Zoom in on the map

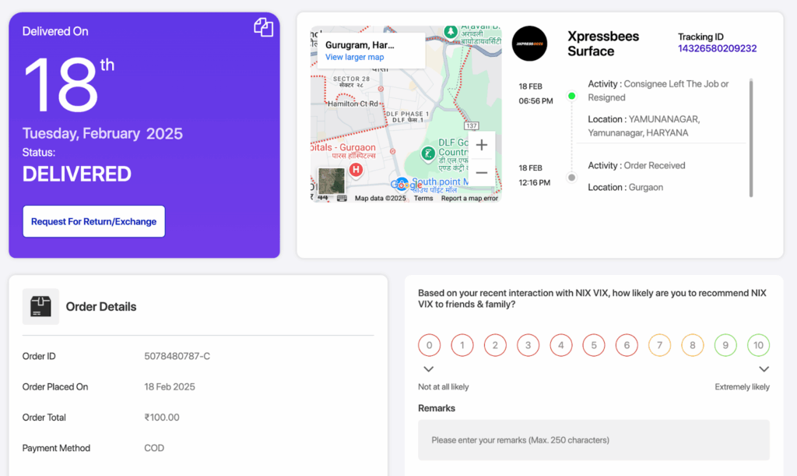[481, 145]
